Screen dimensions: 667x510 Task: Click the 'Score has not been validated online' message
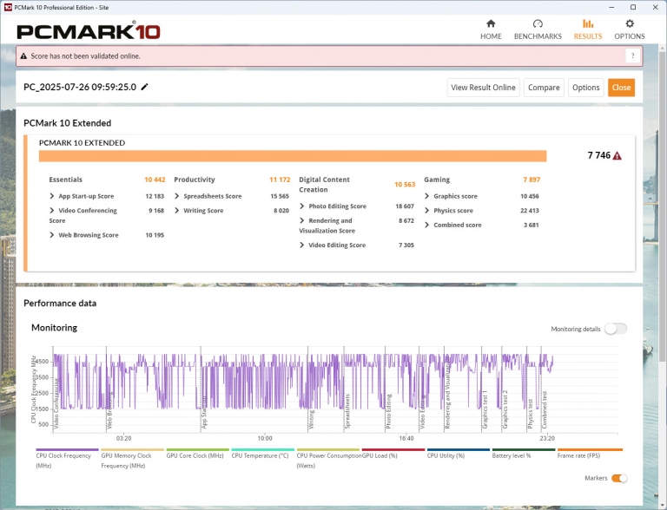tap(85, 56)
